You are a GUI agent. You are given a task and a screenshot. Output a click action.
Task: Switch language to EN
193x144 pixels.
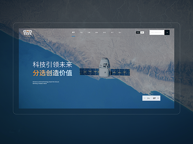(142, 32)
